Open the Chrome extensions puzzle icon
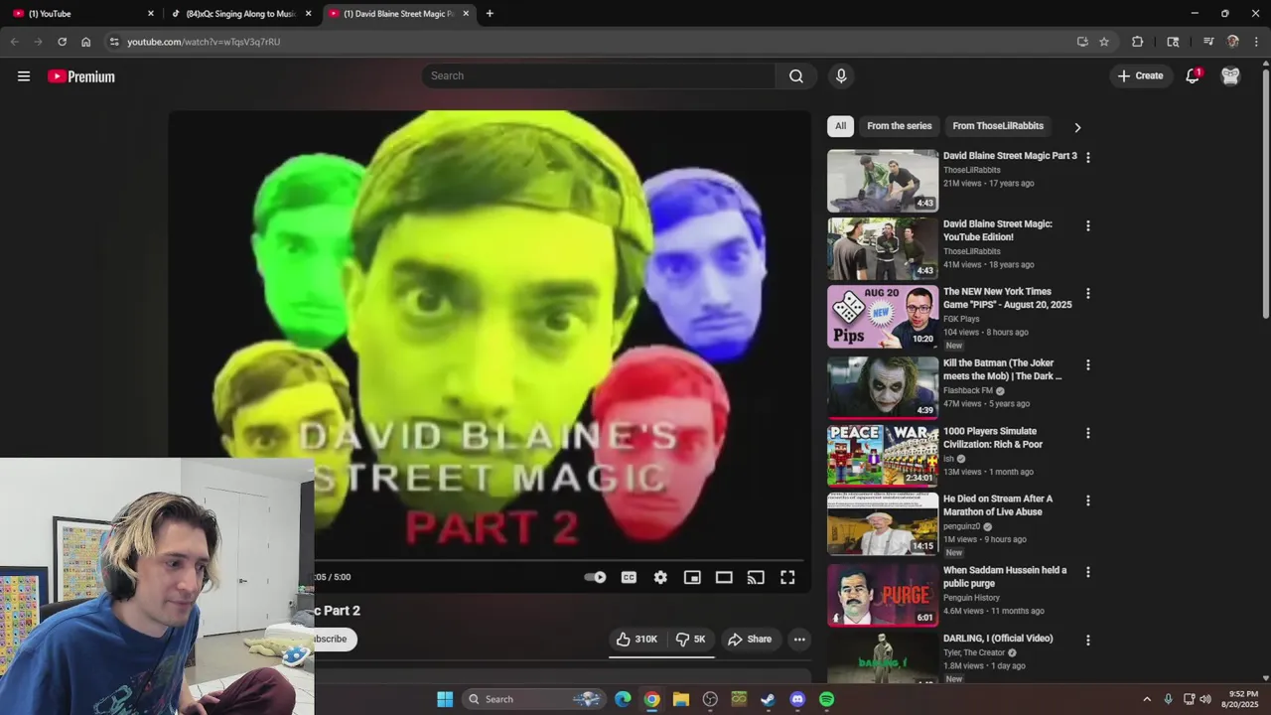 (1138, 42)
